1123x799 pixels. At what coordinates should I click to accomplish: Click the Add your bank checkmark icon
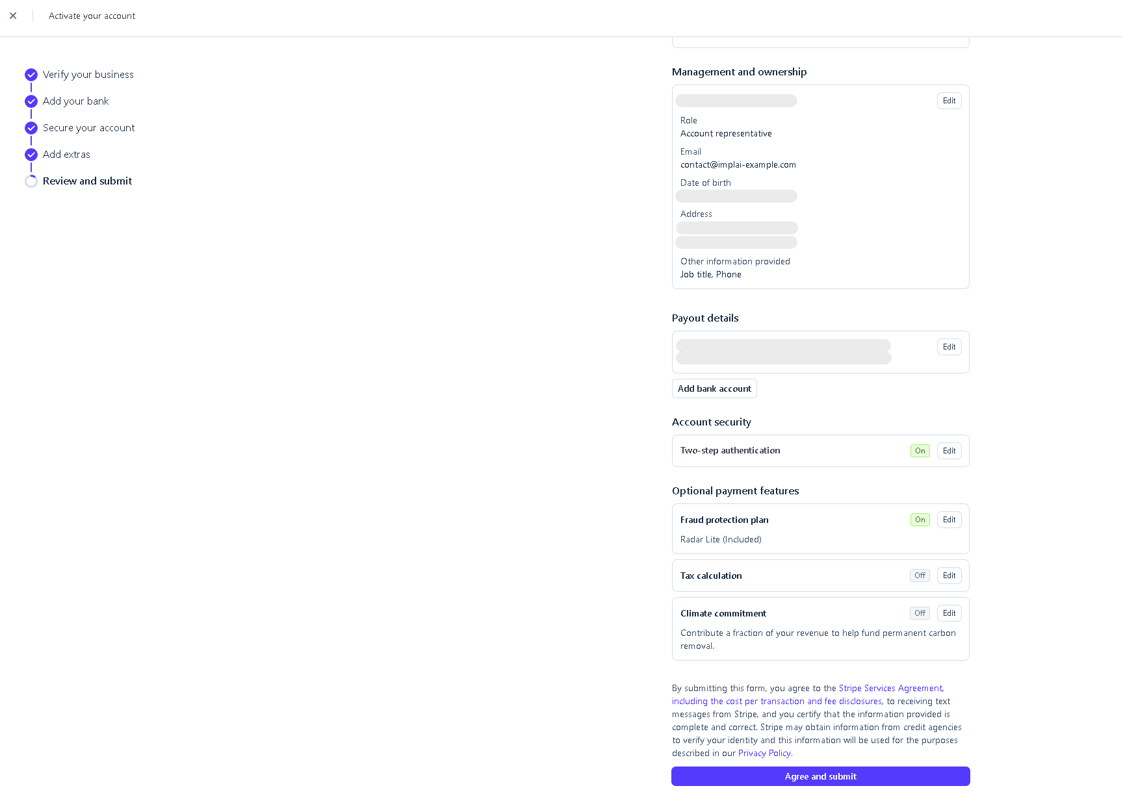pos(31,101)
